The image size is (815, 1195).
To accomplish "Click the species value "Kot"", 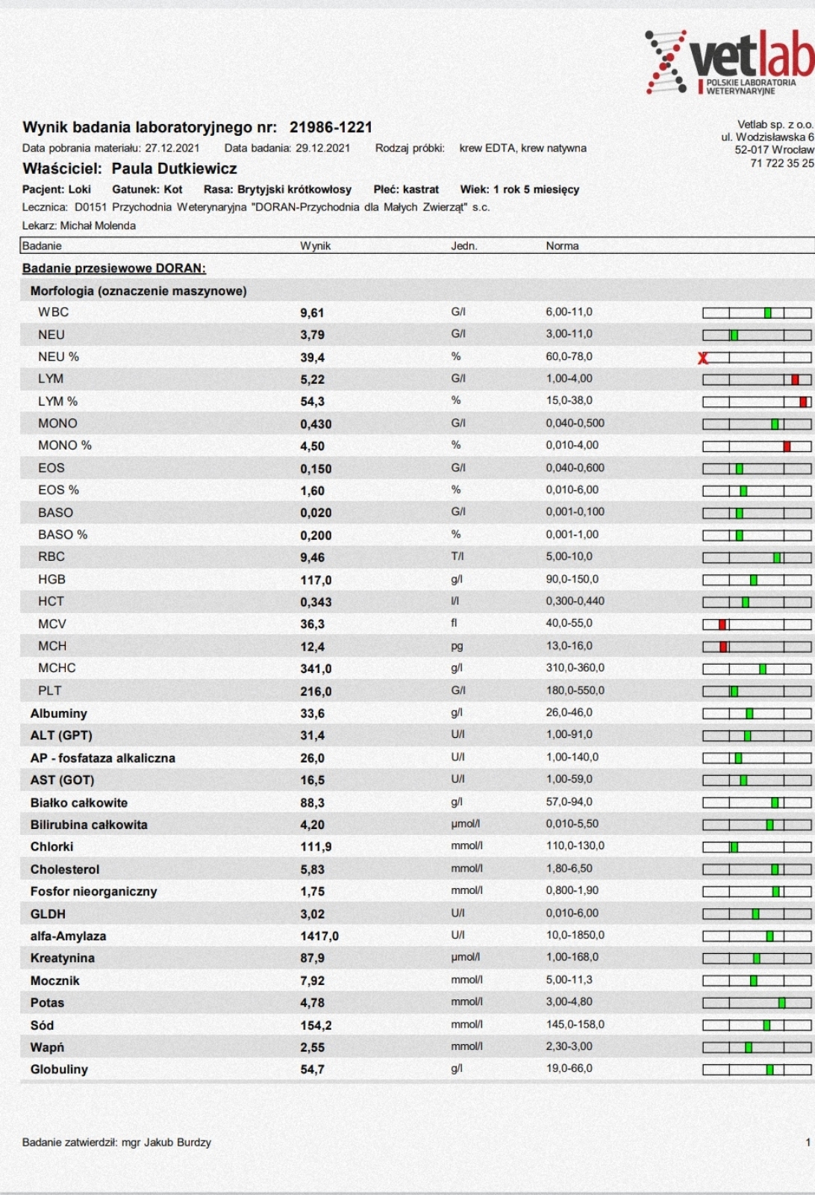I will [x=173, y=190].
